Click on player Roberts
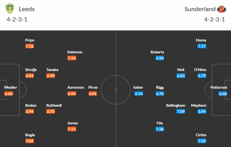 [157, 52]
